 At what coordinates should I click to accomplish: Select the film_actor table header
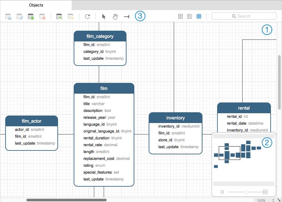[x=32, y=121]
